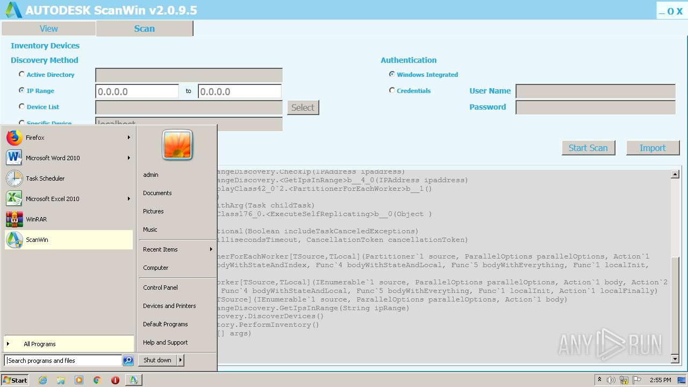Click the network tray icon
Screen dimensions: 688x387
click(x=624, y=380)
